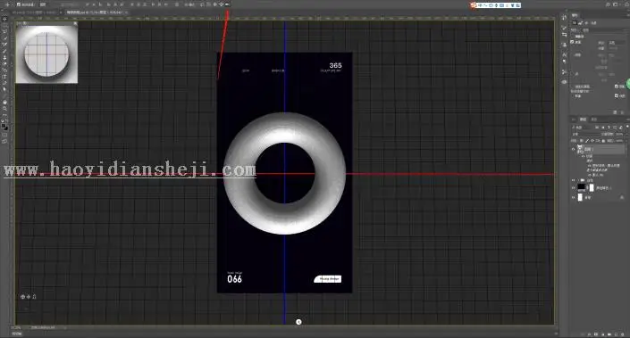This screenshot has height=338, width=630.
Task: Open the Edit Toolbar three-dots button
Action: click(x=4, y=115)
